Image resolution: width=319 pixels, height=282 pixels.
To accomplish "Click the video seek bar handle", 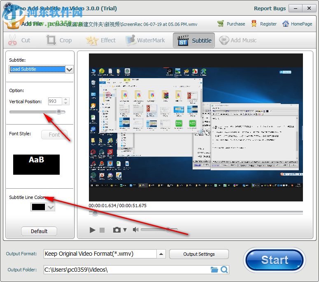I will tap(95, 213).
